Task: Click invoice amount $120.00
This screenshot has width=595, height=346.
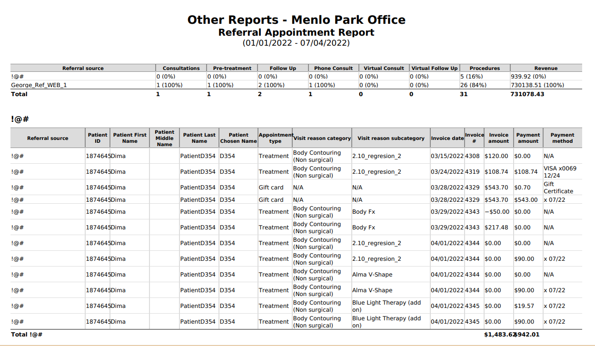Action: (x=496, y=156)
